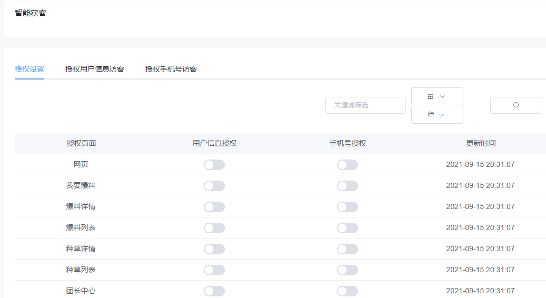
Task: Click the 更新时间 column header
Action: coord(481,143)
